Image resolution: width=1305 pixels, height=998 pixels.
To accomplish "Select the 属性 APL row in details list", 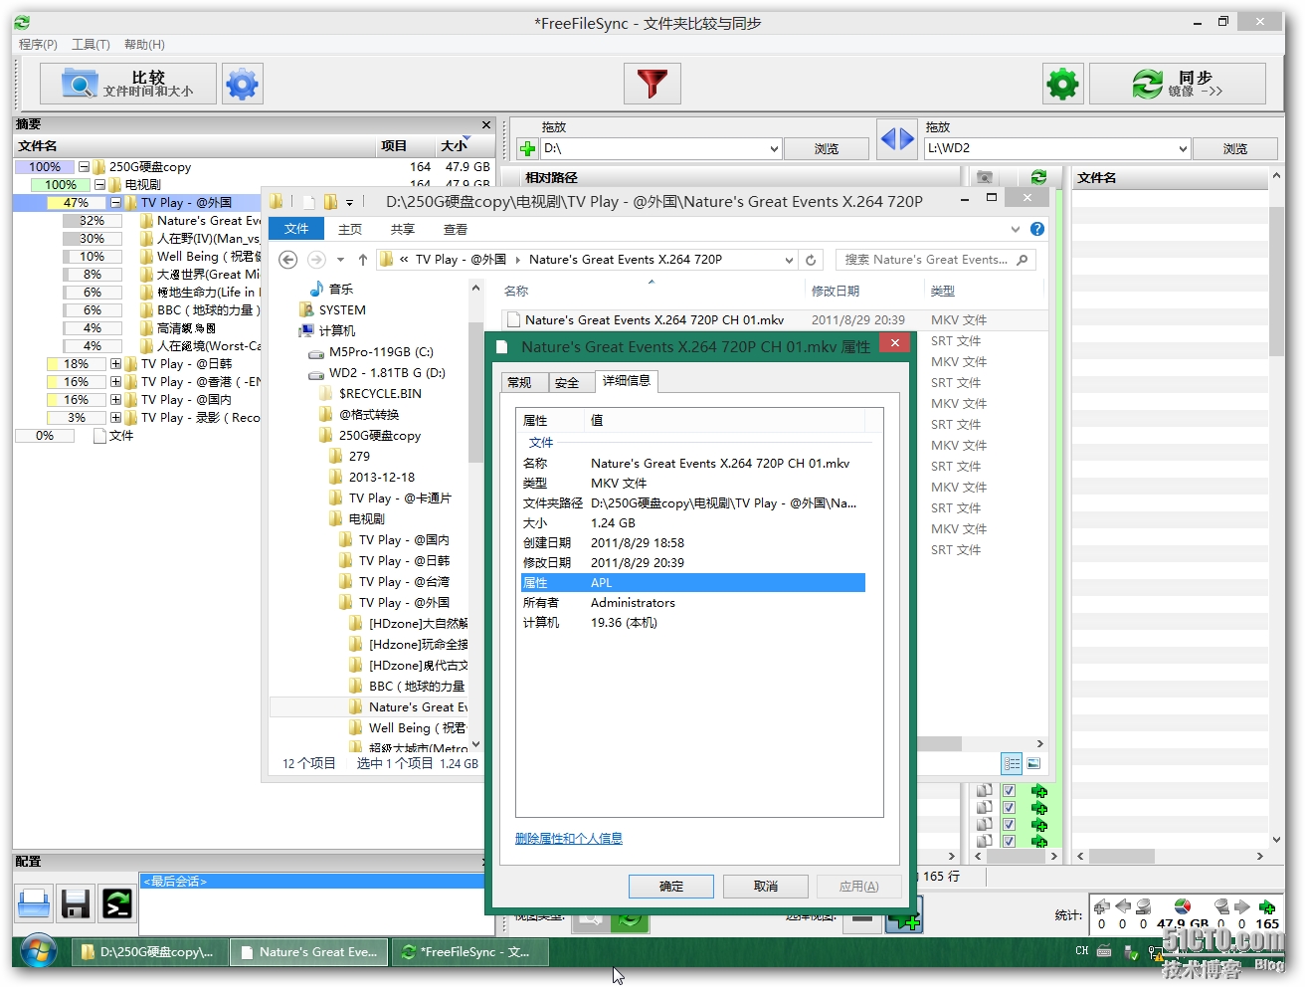I will 692,583.
